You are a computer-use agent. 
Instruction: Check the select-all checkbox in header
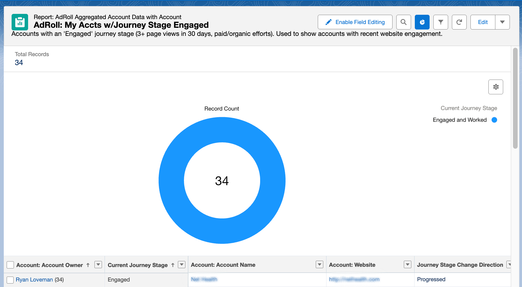coord(10,265)
